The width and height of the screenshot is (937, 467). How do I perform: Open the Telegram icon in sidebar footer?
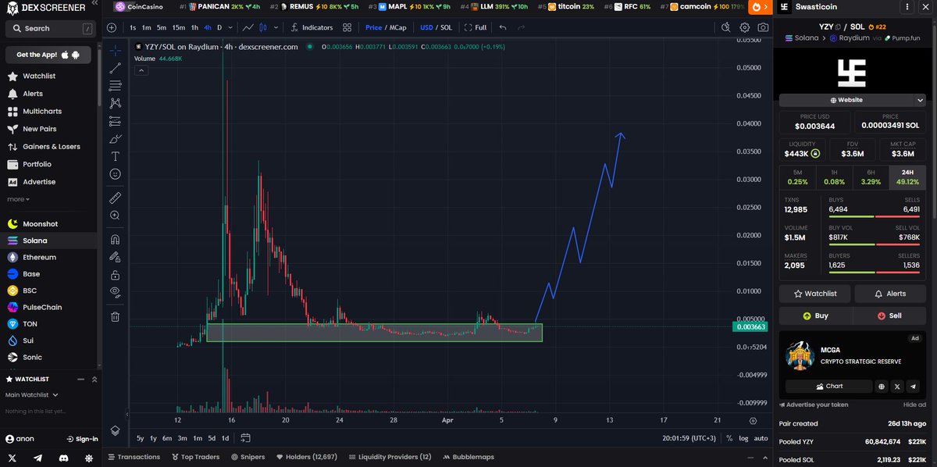tap(37, 458)
